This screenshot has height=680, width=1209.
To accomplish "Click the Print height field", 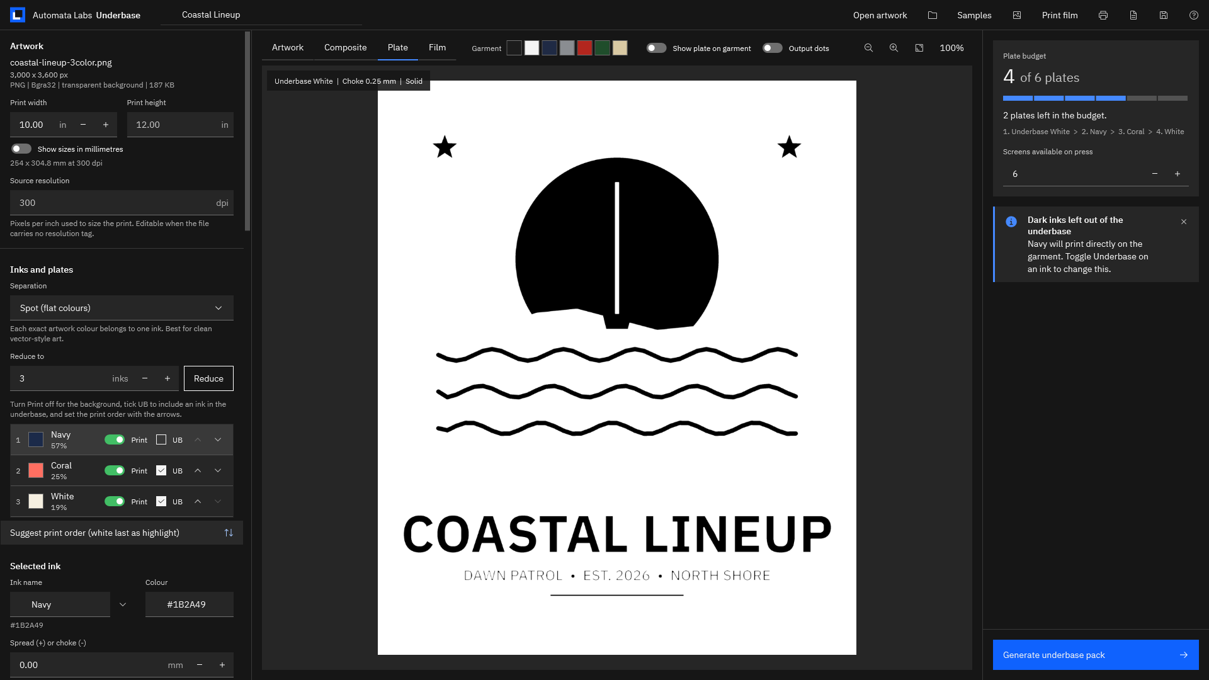I will click(x=180, y=125).
